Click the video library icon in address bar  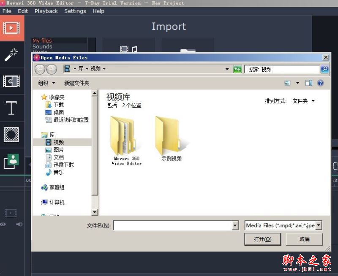point(67,69)
